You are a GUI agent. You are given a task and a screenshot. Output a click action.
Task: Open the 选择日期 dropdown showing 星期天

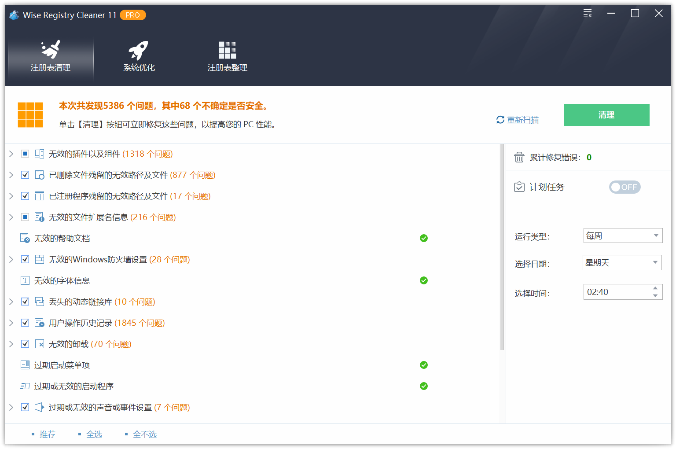pyautogui.click(x=622, y=263)
